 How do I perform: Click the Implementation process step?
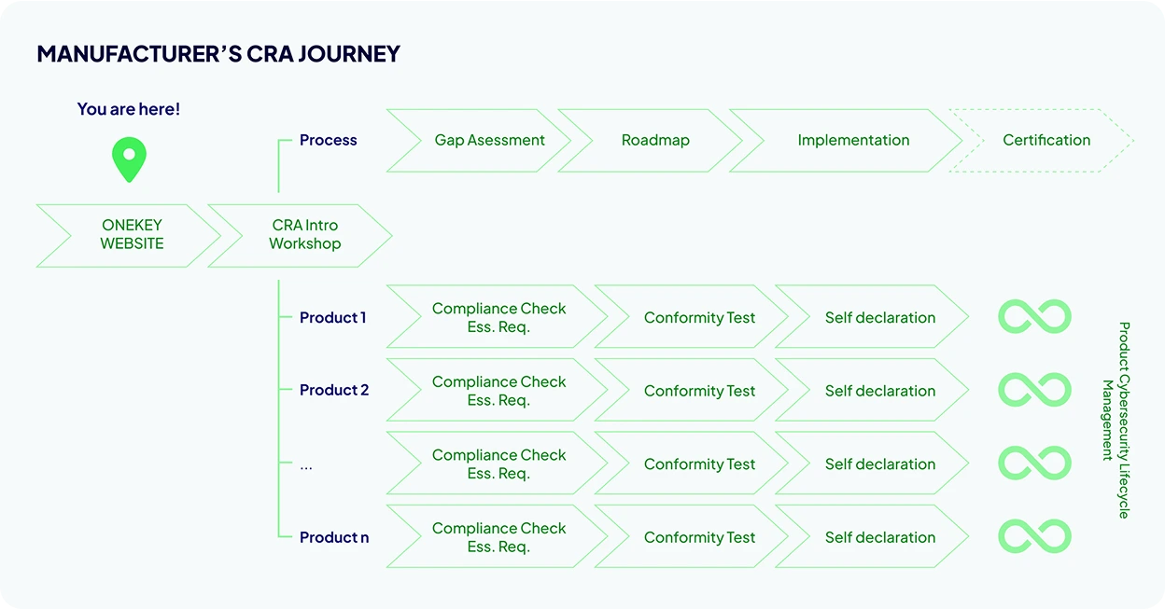(x=846, y=141)
